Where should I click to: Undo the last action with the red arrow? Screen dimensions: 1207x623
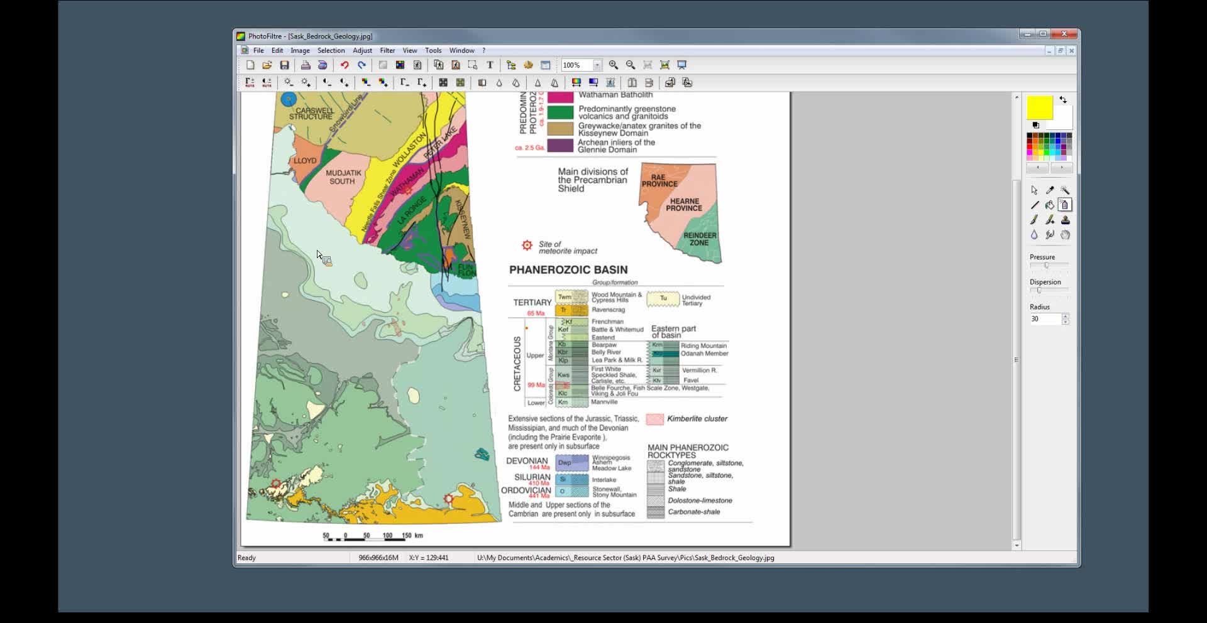coord(344,65)
